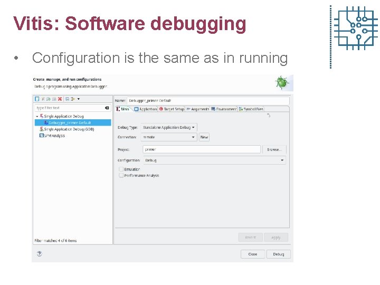
Task: Enable the Emulation checkbox
Action: point(121,169)
